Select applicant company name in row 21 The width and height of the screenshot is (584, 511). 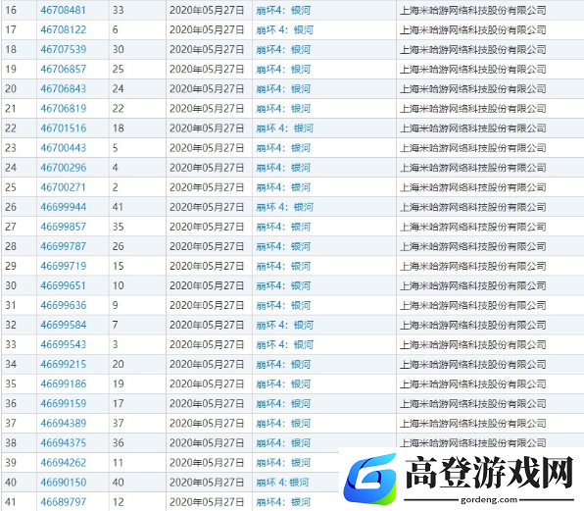coord(473,109)
